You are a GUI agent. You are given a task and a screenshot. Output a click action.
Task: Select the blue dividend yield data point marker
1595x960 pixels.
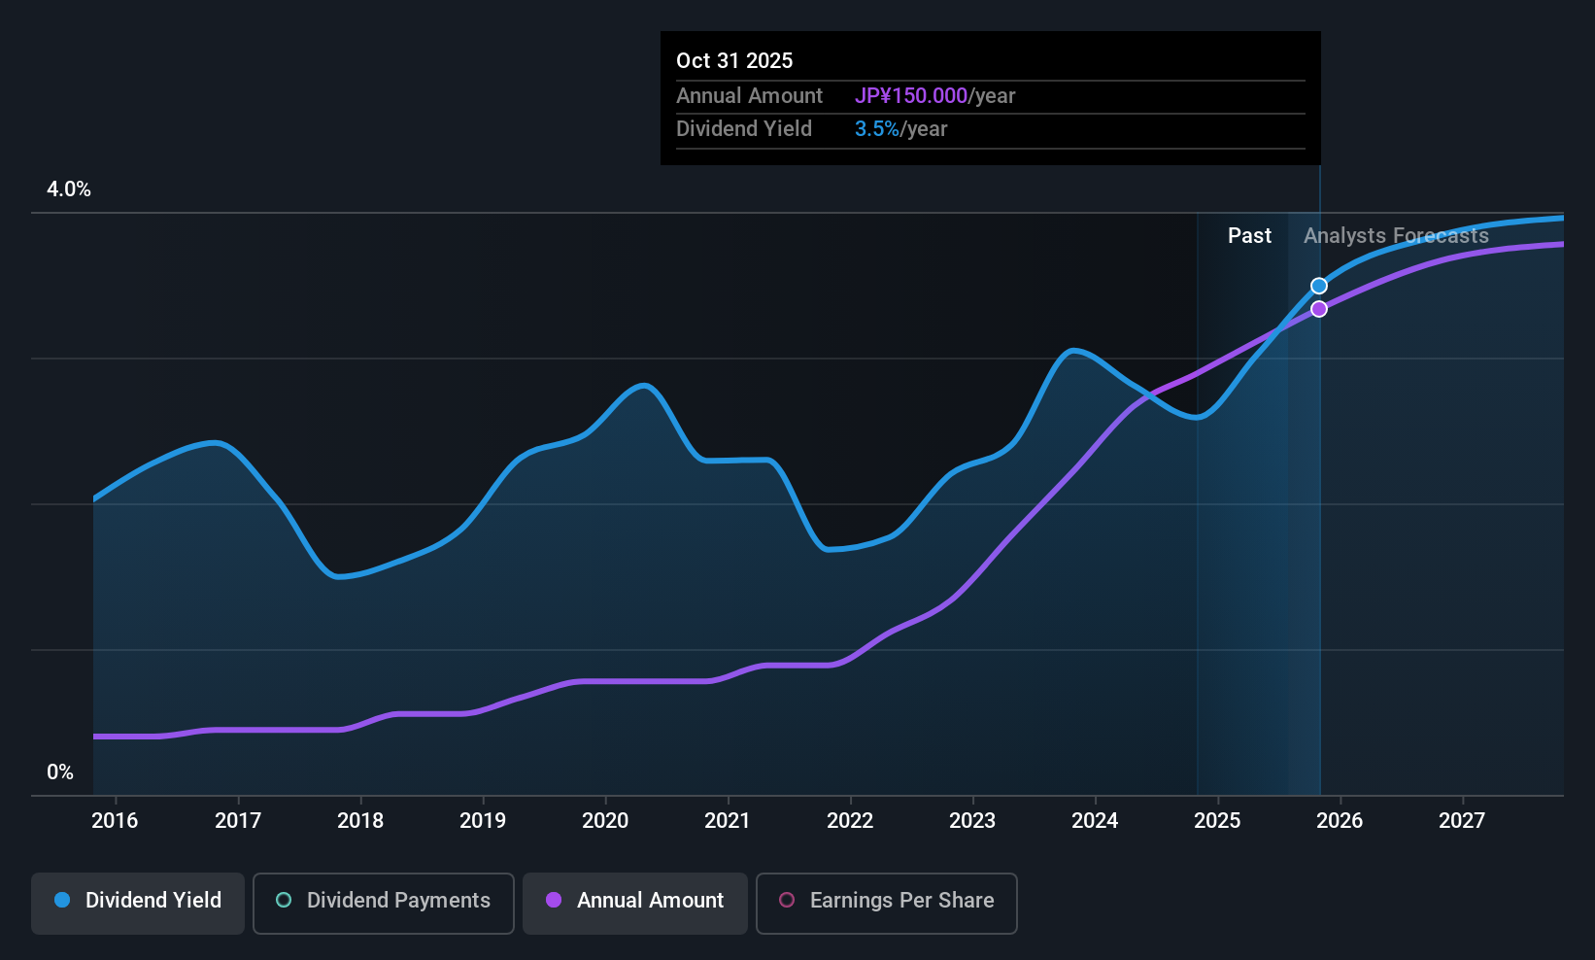[x=1319, y=286]
